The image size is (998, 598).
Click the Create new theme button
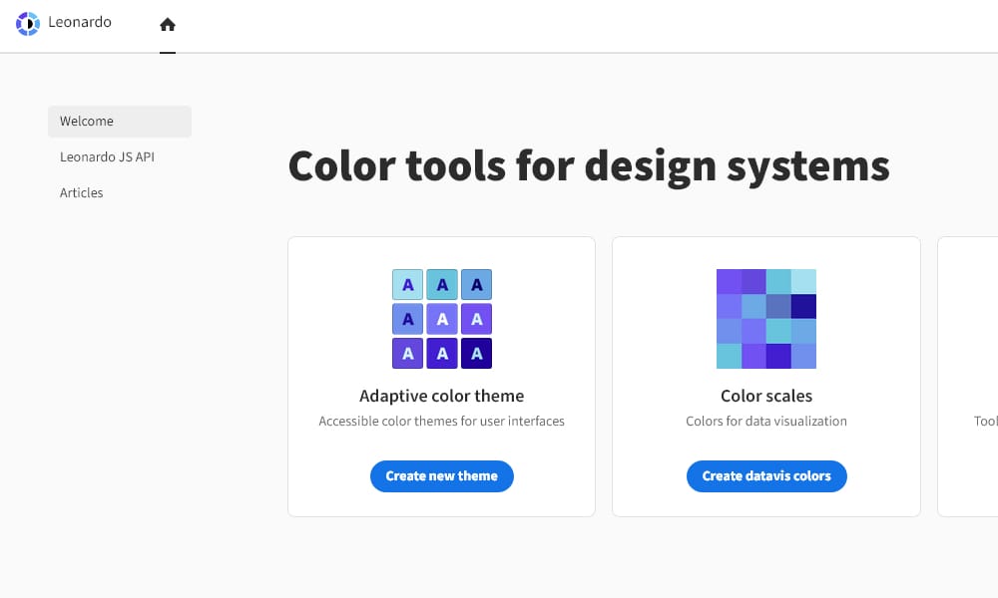pos(441,476)
